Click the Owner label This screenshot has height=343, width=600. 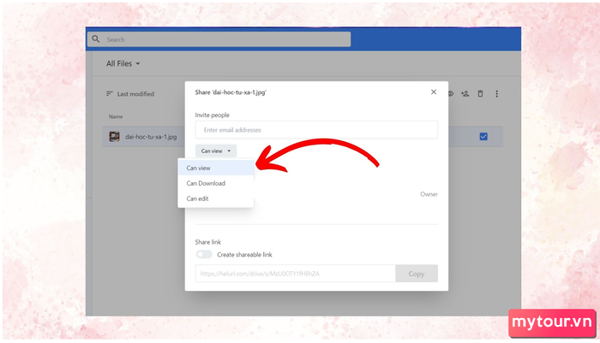coord(429,194)
